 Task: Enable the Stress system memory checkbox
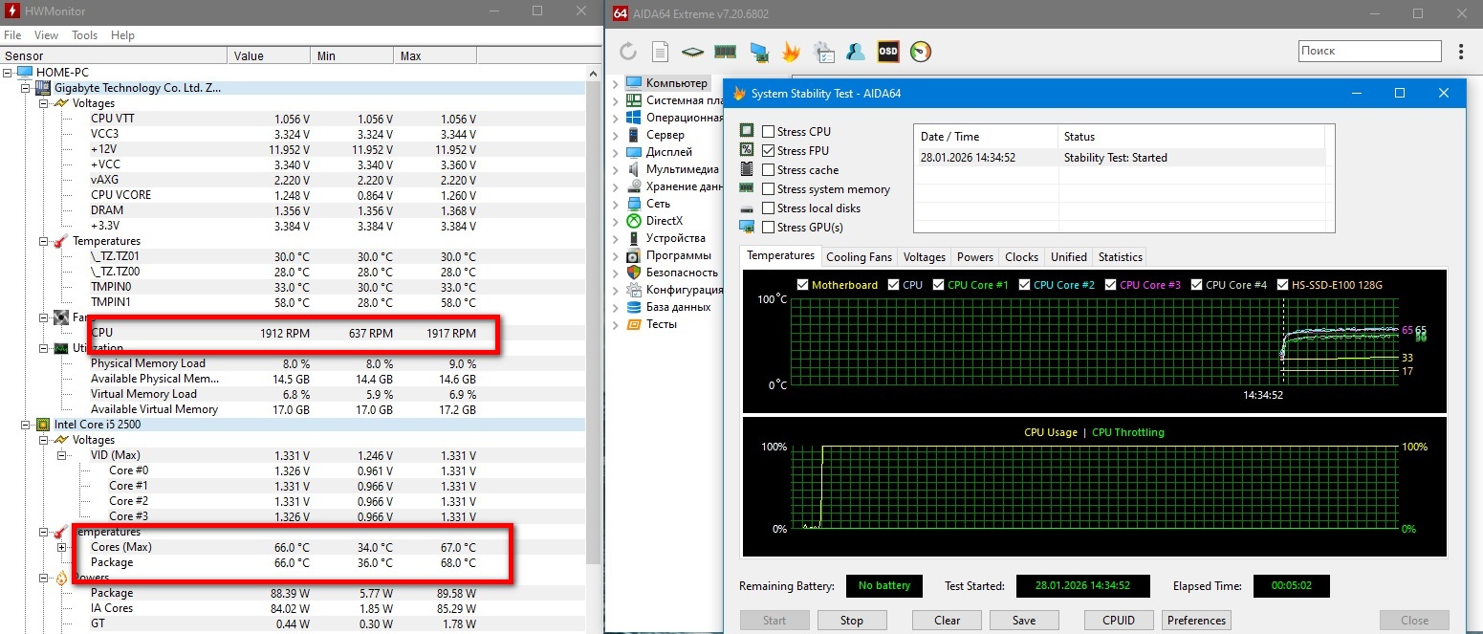769,188
